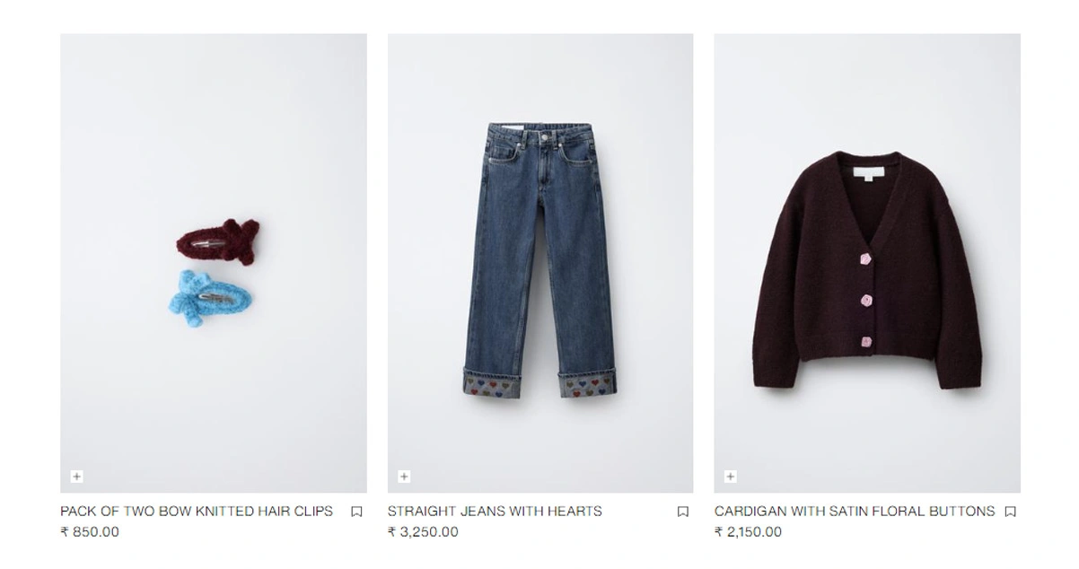The height and width of the screenshot is (569, 1079).
Task: Click the plus icon on hair clips photo
Action: tap(76, 477)
